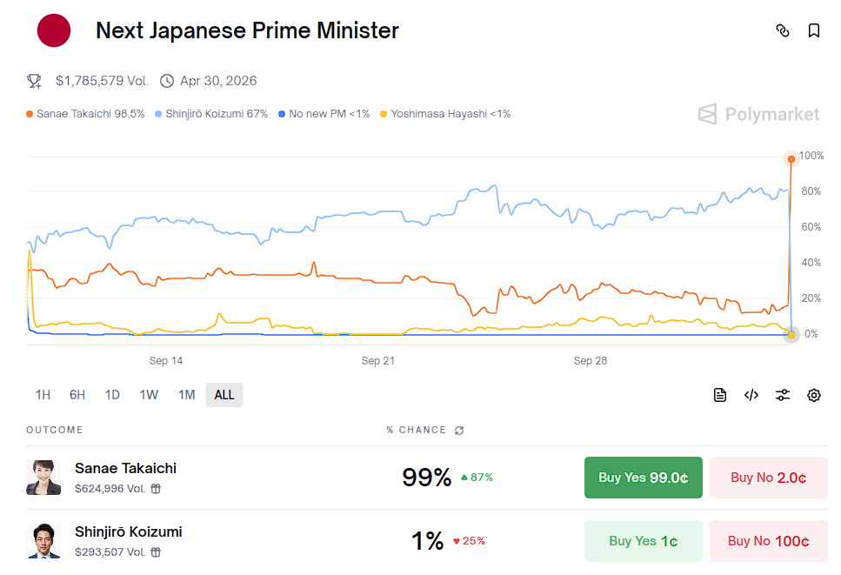Click gift icon under Sanae Takaichi
Image resolution: width=841 pixels, height=575 pixels.
click(157, 489)
